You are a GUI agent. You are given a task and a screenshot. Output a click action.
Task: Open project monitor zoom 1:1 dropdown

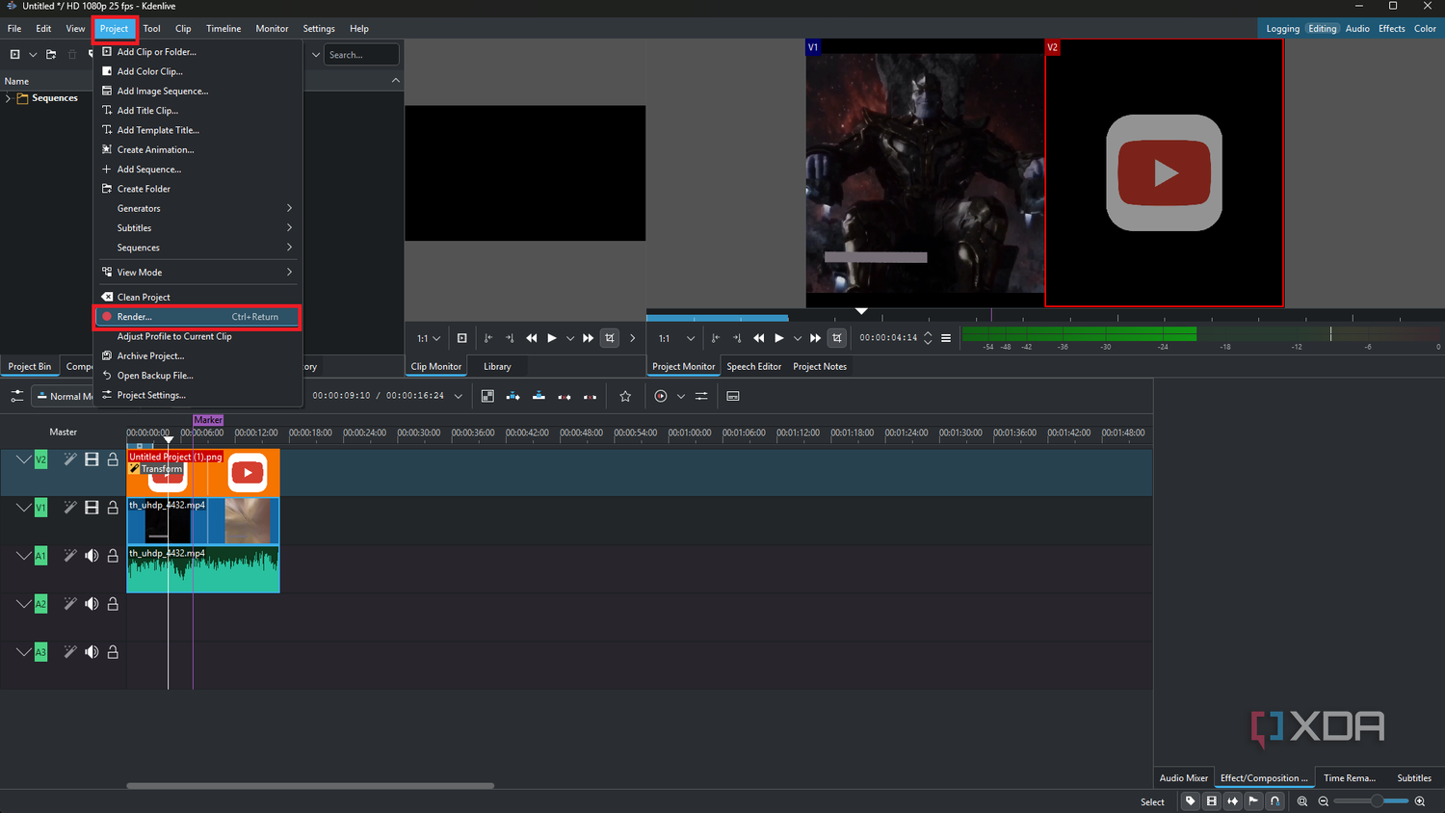(x=676, y=338)
